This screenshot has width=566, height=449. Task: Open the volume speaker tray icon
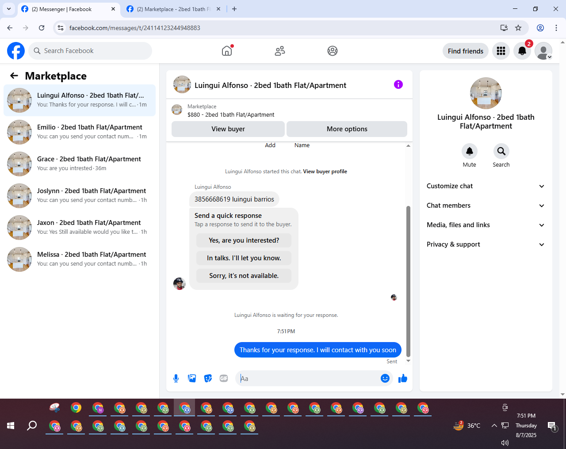pos(505,443)
